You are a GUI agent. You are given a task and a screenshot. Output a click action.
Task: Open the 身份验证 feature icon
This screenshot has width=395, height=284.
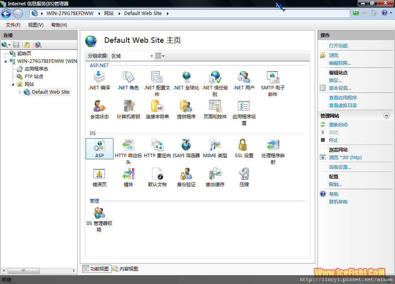point(186,173)
